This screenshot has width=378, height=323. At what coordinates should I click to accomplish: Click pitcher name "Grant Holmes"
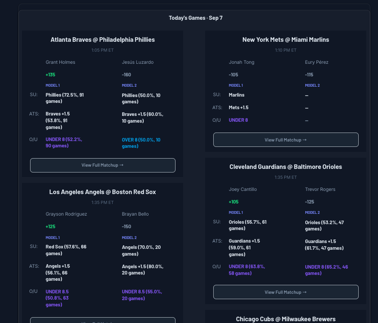click(61, 62)
